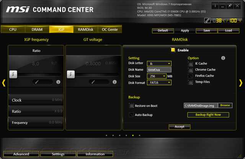
Task: Open the RAMDisk tab
Action: point(86,29)
